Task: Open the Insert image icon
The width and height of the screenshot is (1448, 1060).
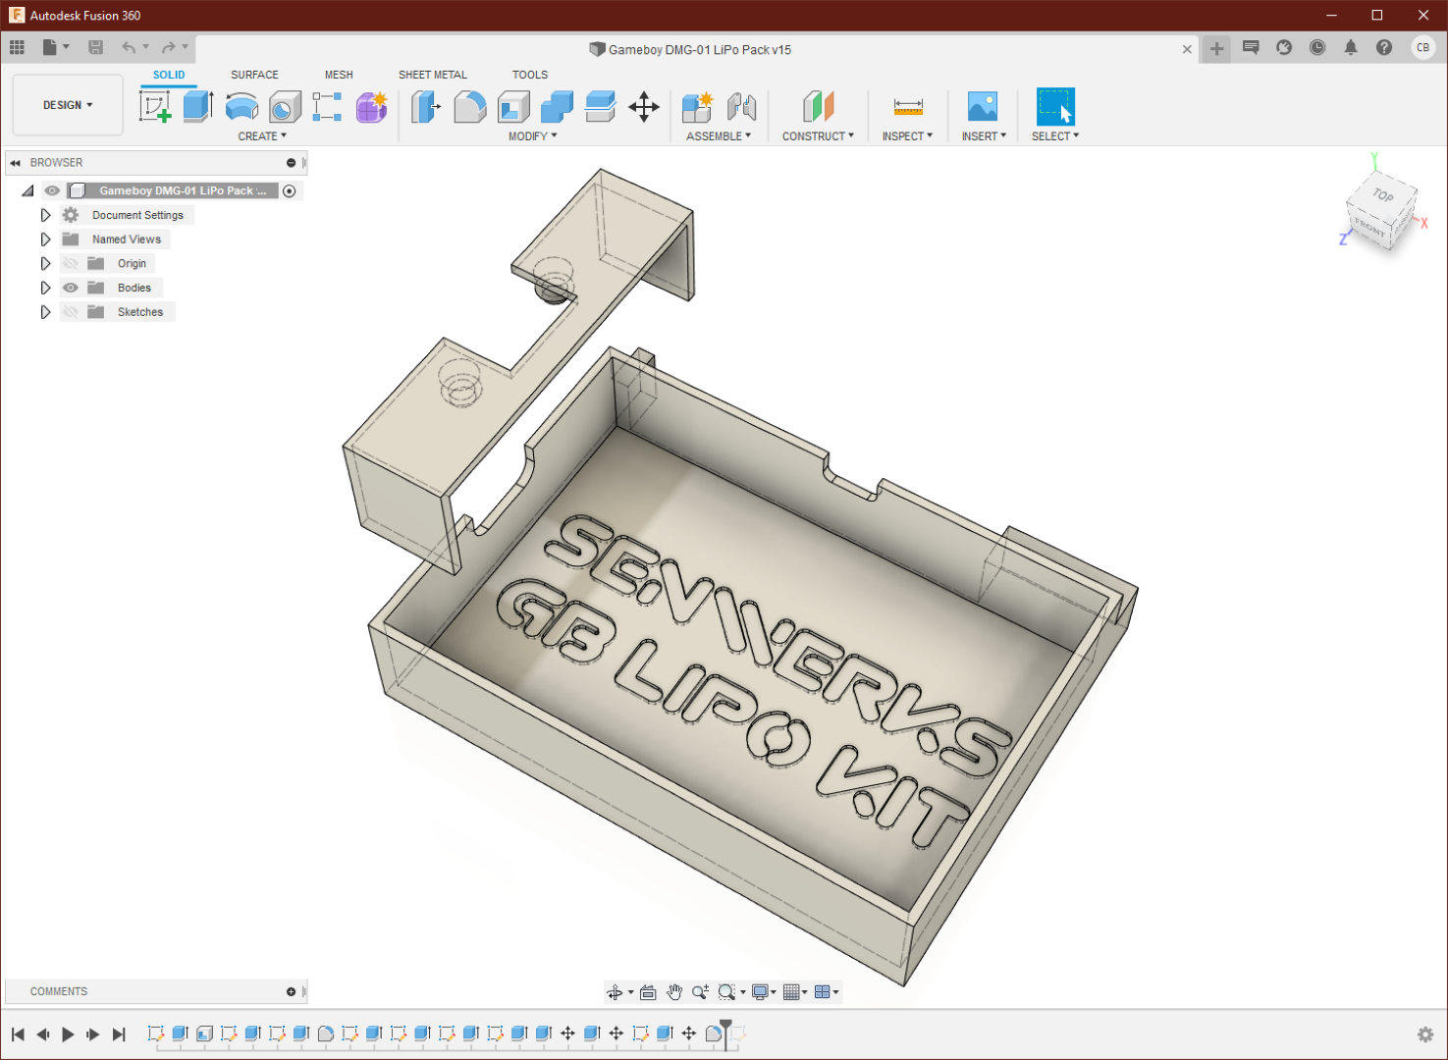Action: [983, 107]
